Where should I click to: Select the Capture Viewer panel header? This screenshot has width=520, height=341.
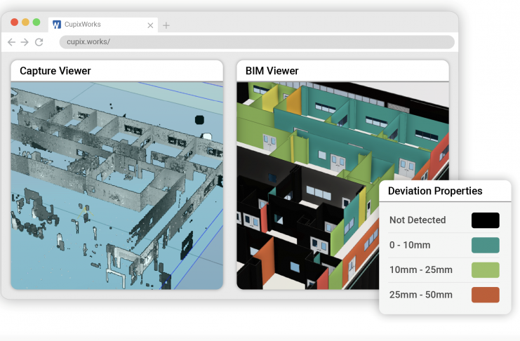[116, 71]
